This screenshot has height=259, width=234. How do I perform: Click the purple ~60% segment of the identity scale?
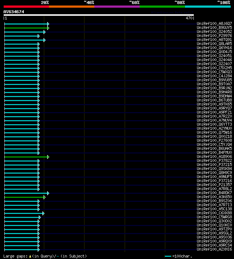[x=117, y=7]
